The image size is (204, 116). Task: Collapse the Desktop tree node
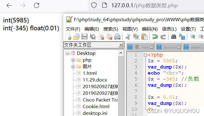67,53
